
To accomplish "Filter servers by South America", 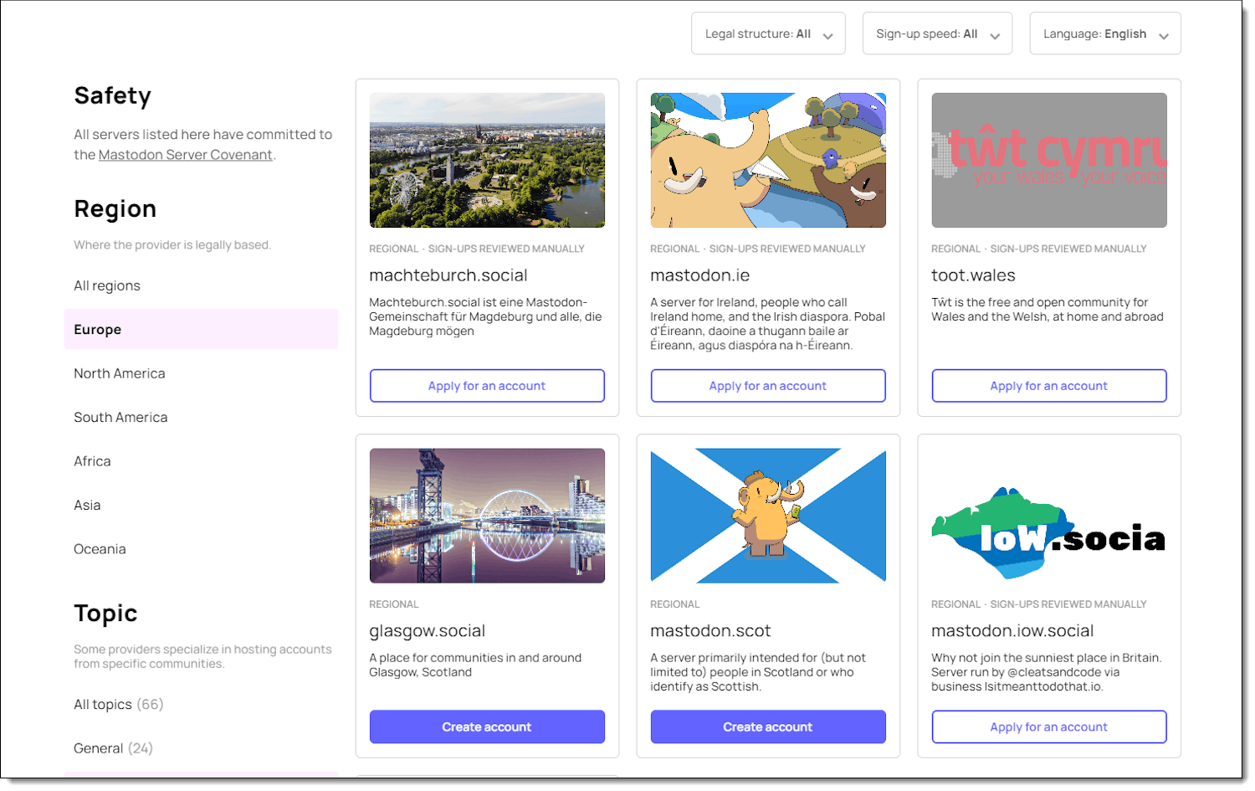I will pos(120,417).
